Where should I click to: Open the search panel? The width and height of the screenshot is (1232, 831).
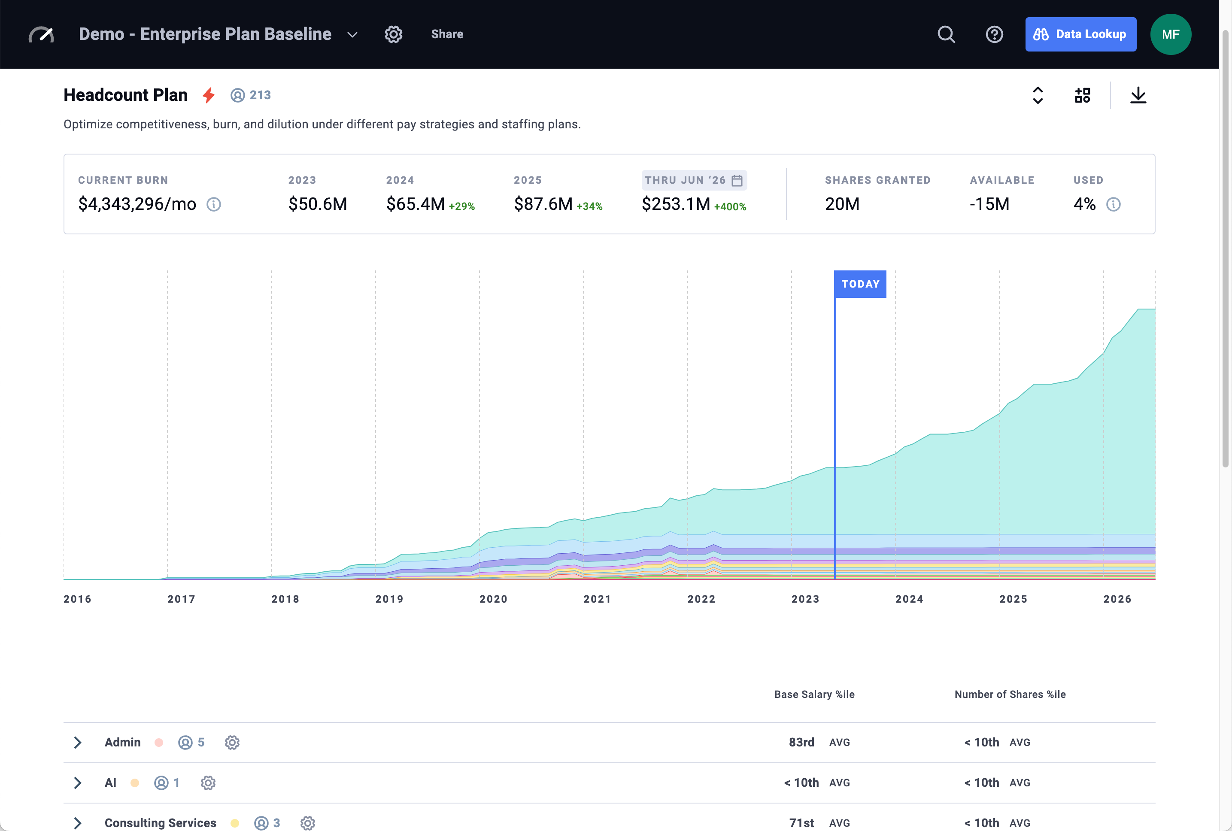point(947,34)
